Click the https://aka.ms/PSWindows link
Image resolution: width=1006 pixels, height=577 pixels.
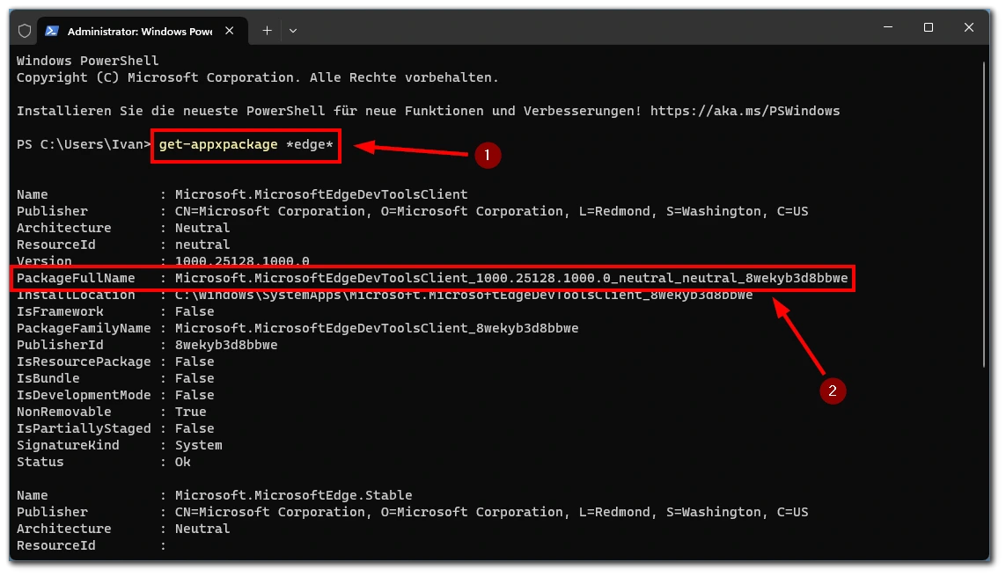click(745, 111)
